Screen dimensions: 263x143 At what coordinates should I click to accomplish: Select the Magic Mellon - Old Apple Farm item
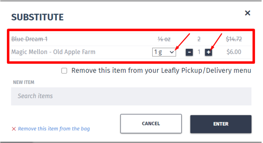53,52
